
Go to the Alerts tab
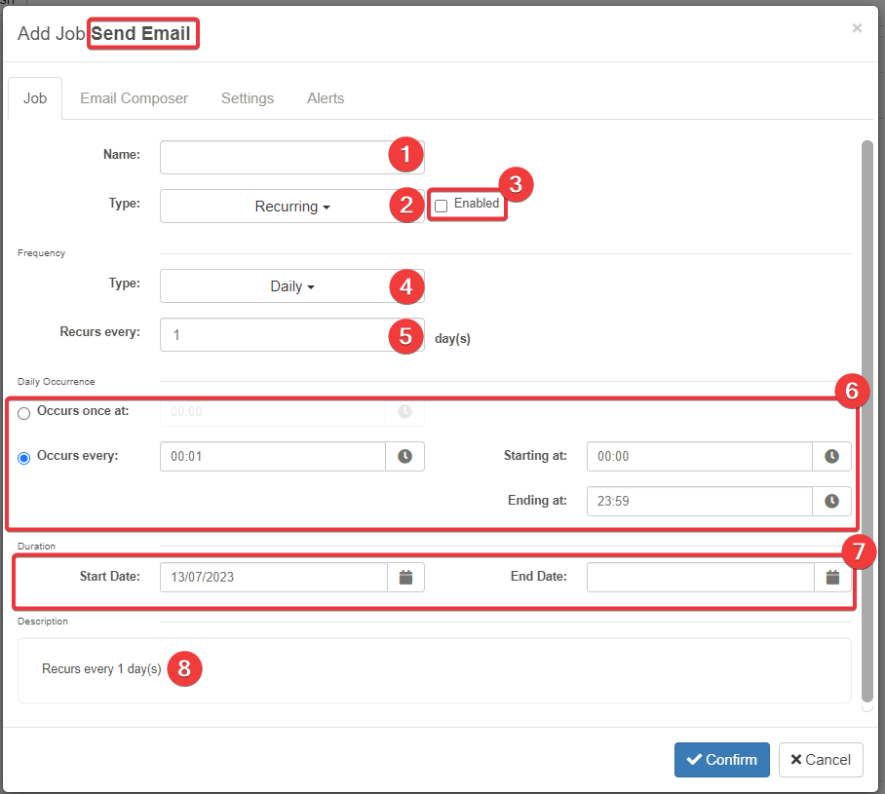tap(326, 98)
